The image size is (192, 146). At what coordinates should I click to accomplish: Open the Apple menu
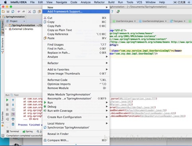click(x=6, y=2)
